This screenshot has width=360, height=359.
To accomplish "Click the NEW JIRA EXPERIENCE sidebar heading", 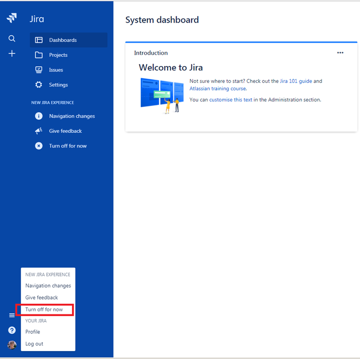I will coord(53,102).
